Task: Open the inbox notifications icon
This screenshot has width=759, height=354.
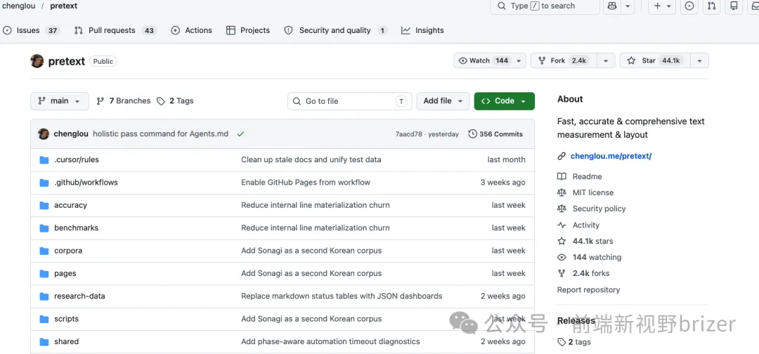Action: point(755,6)
